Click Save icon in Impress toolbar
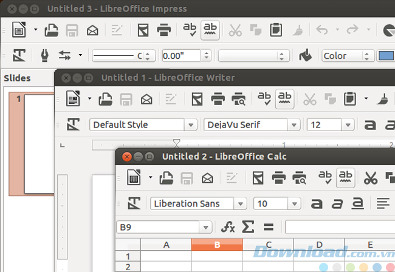395x272 pixels. point(72,30)
